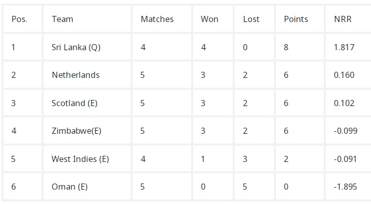This screenshot has width=371, height=204.
Task: Select the Matches column header
Action: click(x=162, y=19)
